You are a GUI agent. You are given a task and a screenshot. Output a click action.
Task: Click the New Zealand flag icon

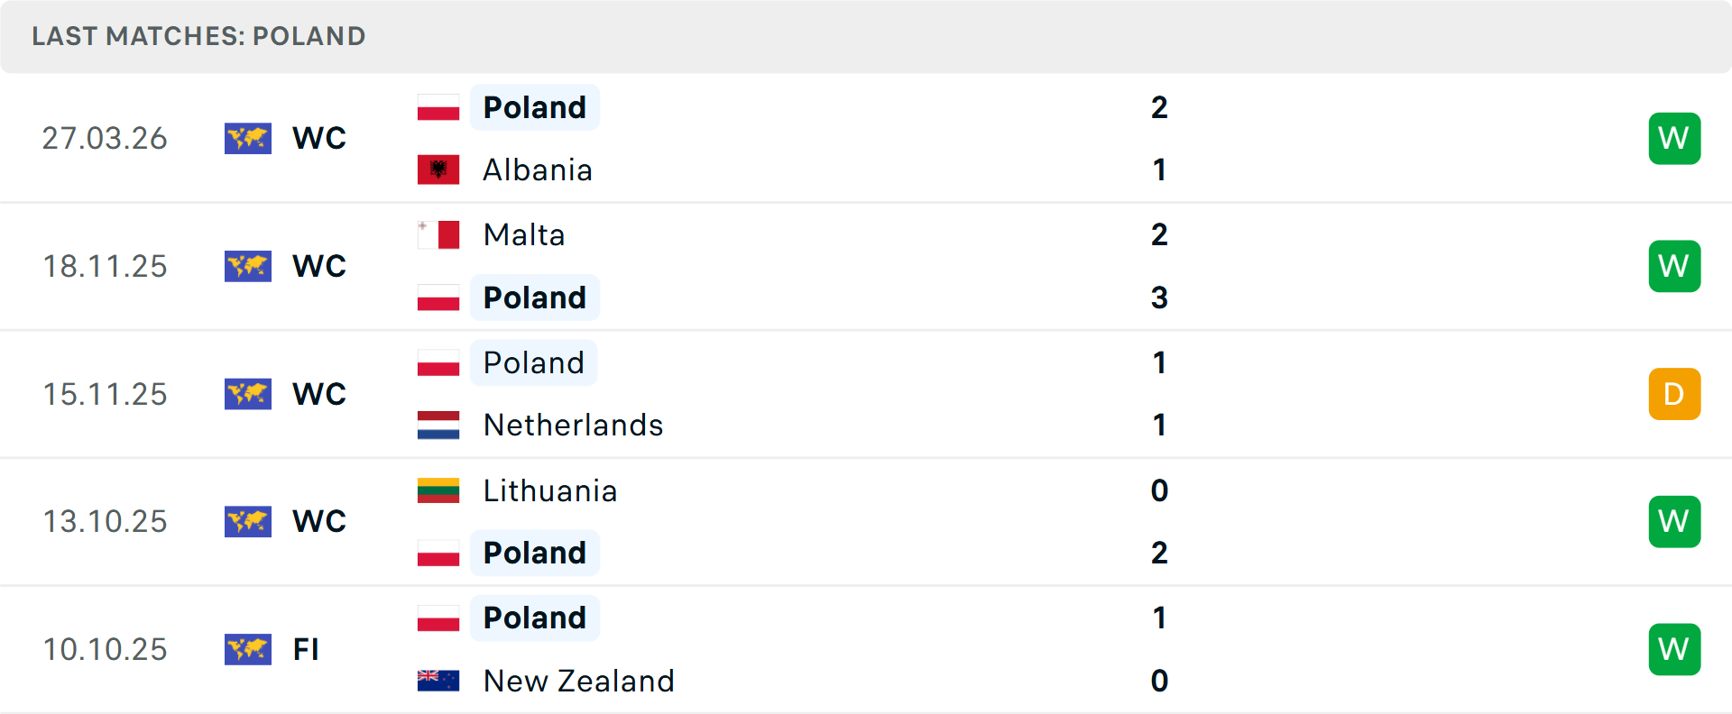pos(438,681)
